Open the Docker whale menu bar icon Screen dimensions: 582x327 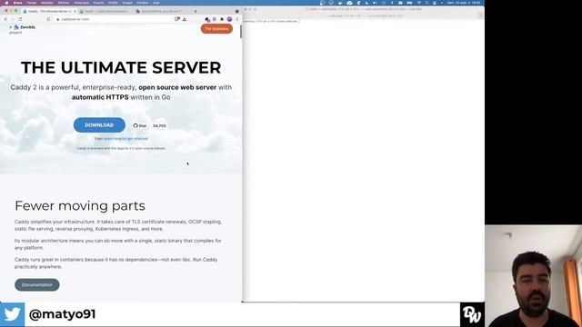coord(340,3)
